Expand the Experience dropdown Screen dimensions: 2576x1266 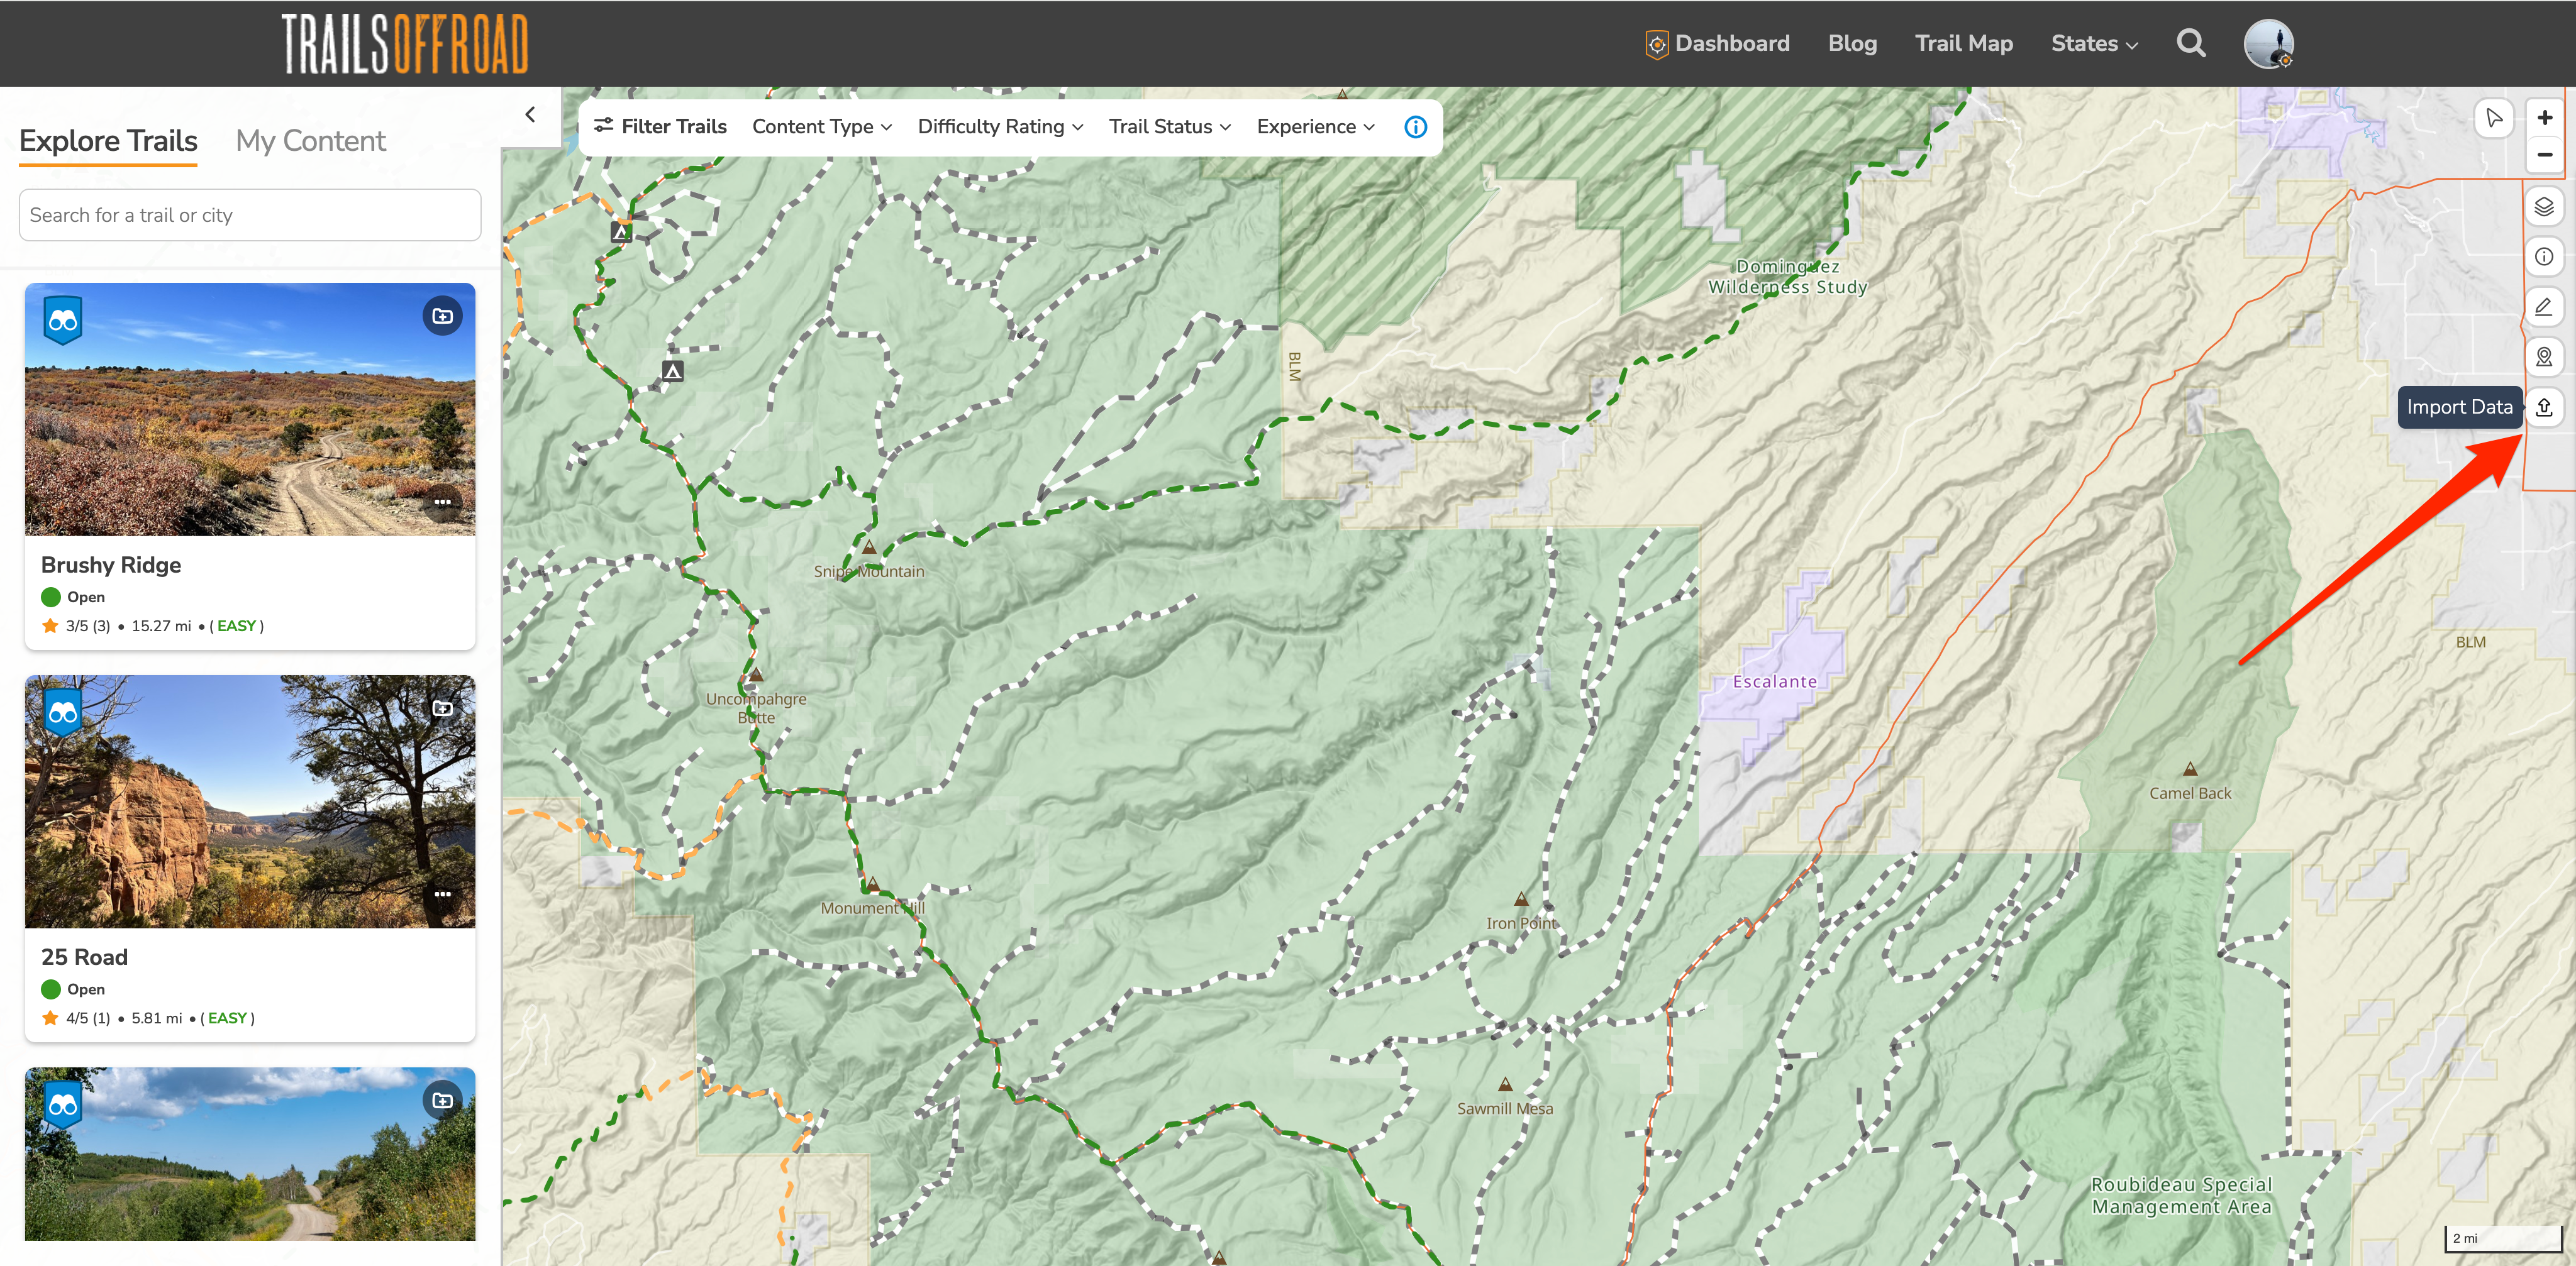coord(1316,127)
